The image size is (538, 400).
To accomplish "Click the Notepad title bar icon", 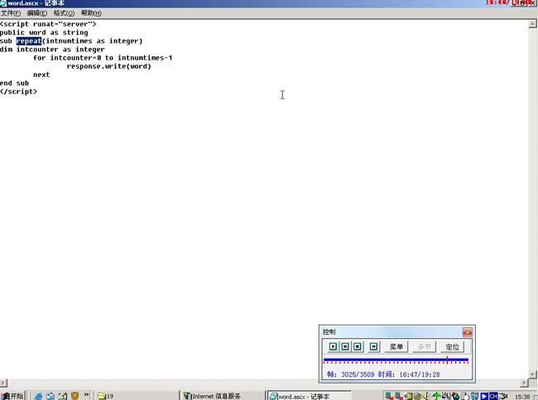I will click(3, 3).
